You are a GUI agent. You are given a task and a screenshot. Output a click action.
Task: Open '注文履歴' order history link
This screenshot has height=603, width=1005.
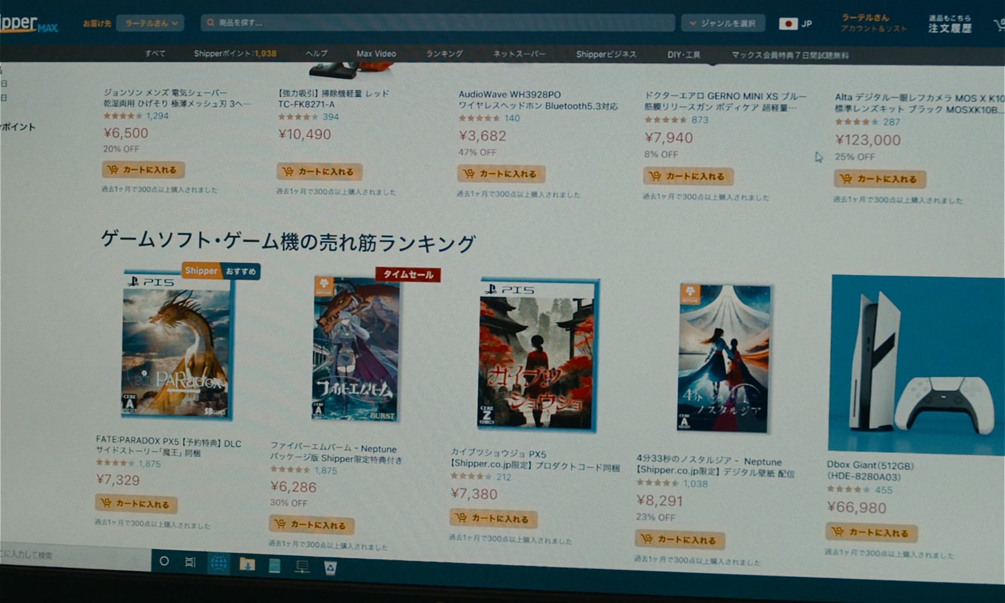coord(950,28)
